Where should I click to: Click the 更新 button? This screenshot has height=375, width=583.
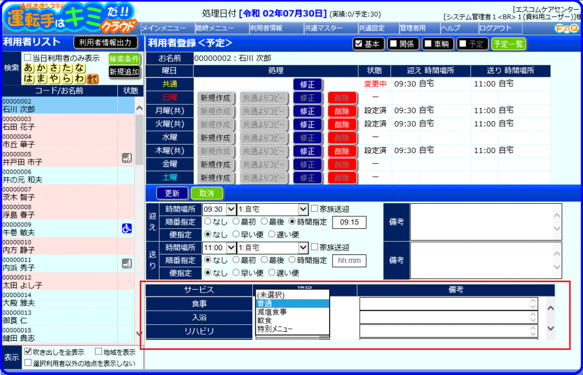pyautogui.click(x=172, y=193)
